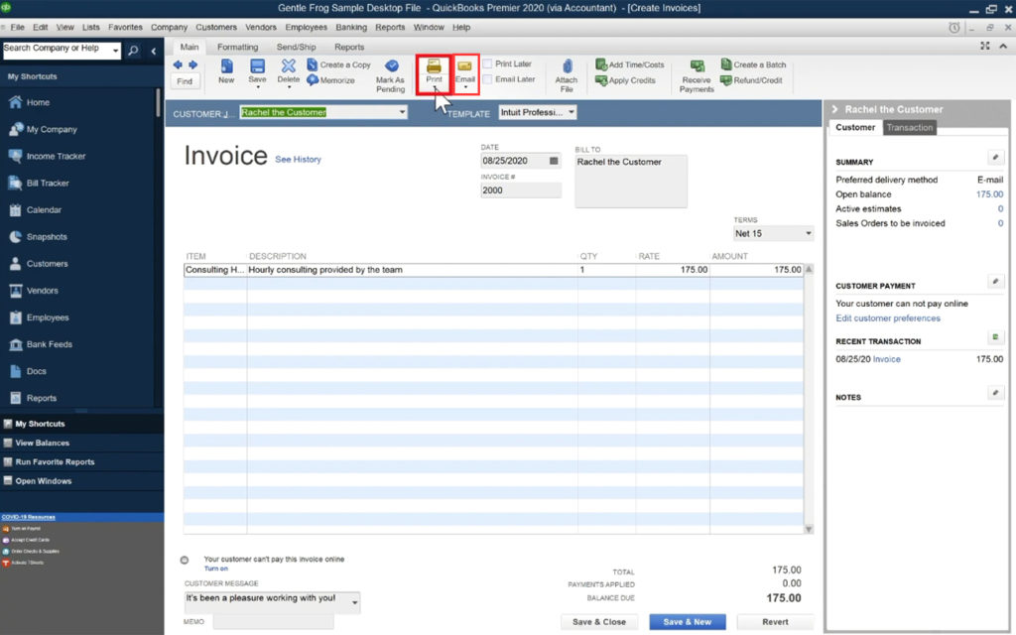
Task: Open the See History link
Action: pyautogui.click(x=298, y=160)
